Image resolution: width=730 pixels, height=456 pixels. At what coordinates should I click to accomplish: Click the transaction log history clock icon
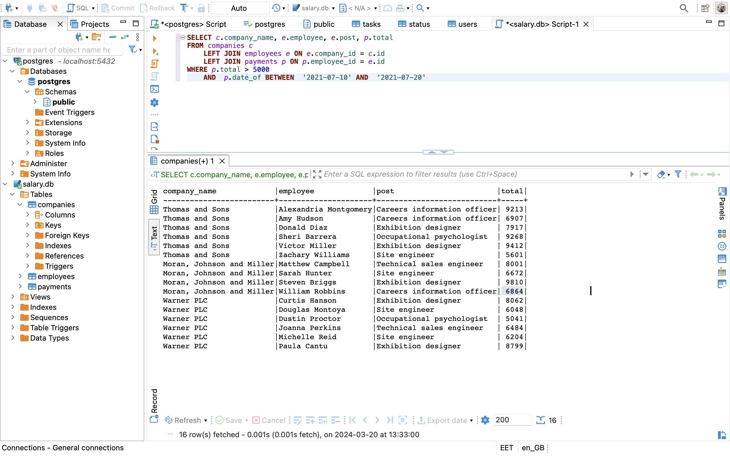pyautogui.click(x=276, y=8)
